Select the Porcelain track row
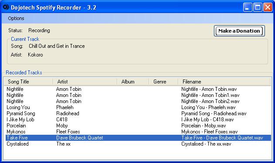 [138, 126]
